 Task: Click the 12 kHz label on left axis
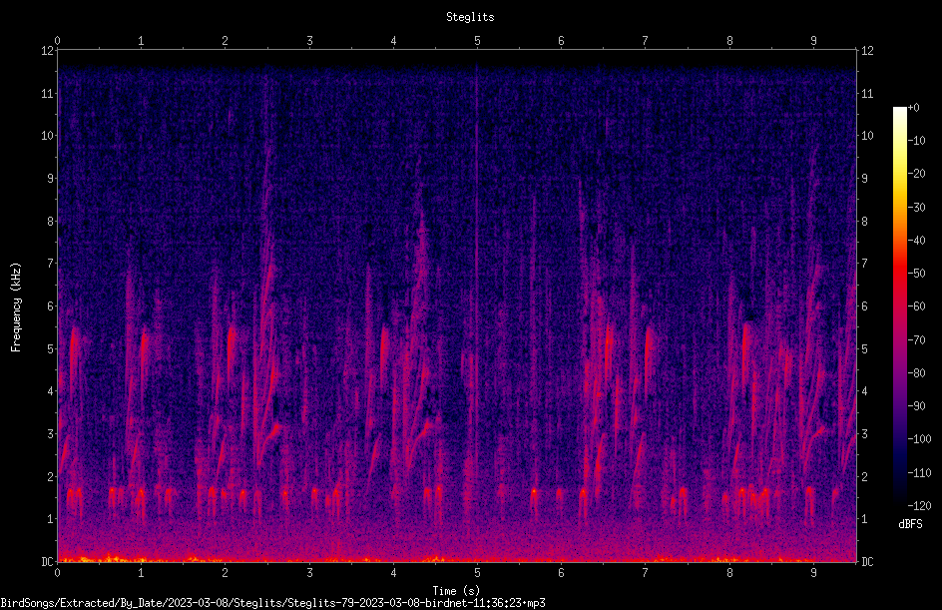click(x=48, y=51)
